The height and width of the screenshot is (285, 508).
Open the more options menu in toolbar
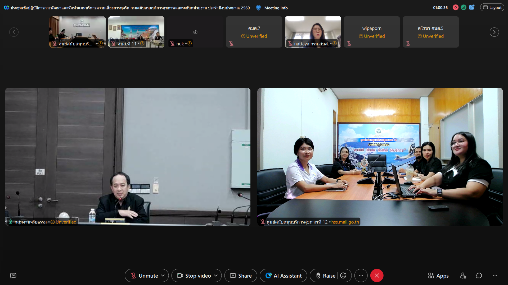point(361,275)
